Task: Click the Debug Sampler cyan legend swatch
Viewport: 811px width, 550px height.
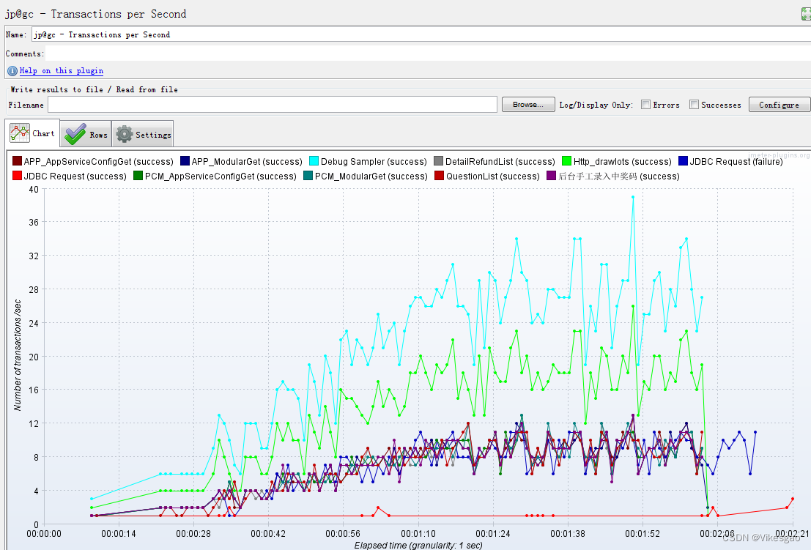Action: [314, 161]
